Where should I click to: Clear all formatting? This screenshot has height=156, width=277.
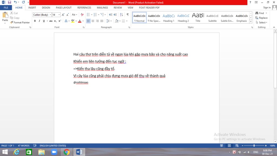point(82,15)
